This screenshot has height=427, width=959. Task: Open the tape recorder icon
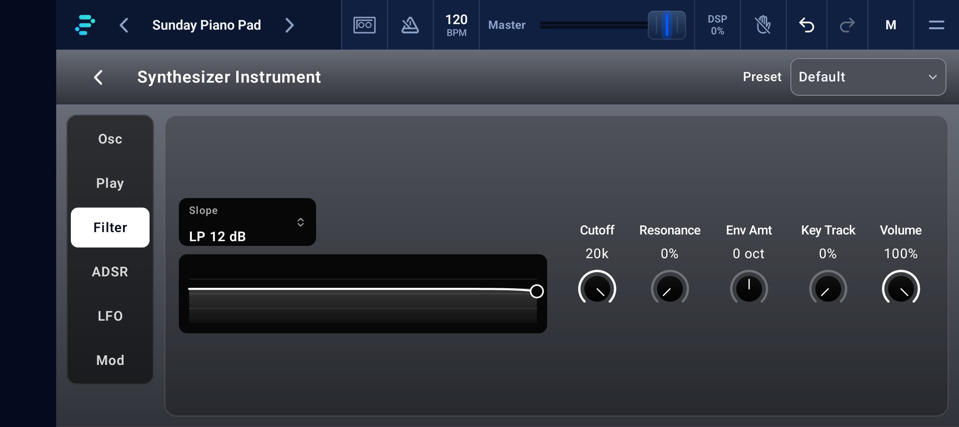click(x=364, y=25)
